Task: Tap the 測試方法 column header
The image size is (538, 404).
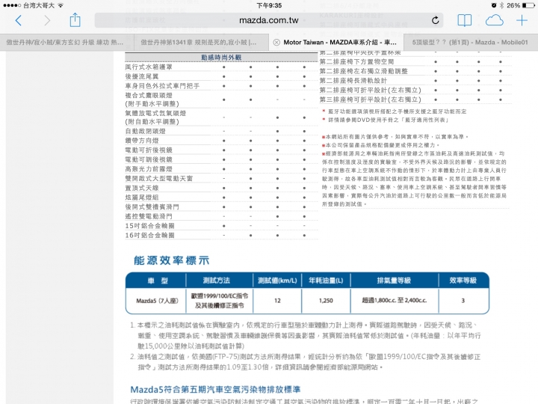Action: [216, 281]
